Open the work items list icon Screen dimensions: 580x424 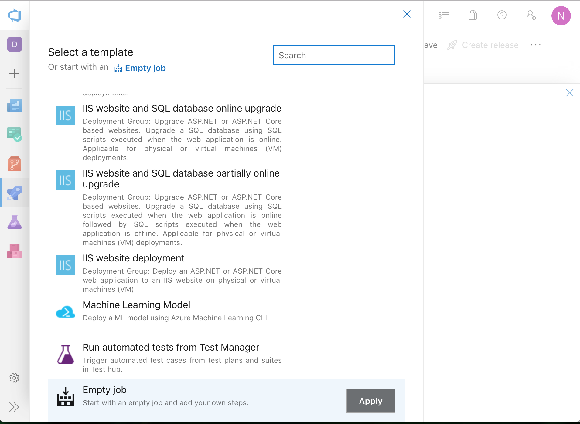444,15
